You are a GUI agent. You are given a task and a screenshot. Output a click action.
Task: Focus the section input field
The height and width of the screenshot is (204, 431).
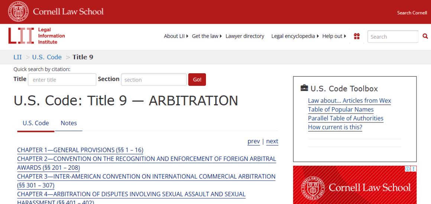coord(154,80)
